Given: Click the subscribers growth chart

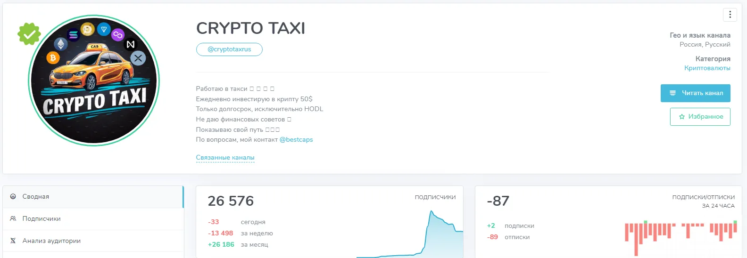Looking at the screenshot, I should pos(409,234).
